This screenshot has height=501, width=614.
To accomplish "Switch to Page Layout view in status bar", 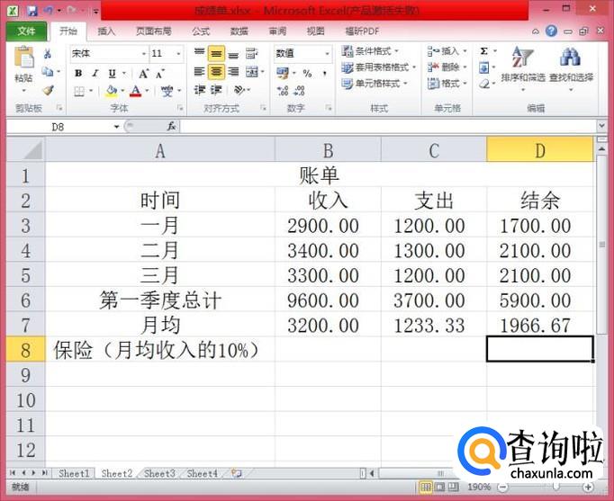I will 439,487.
